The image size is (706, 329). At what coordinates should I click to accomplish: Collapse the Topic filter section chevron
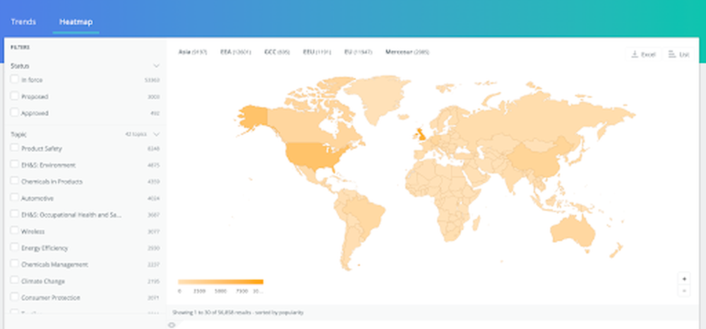point(156,134)
